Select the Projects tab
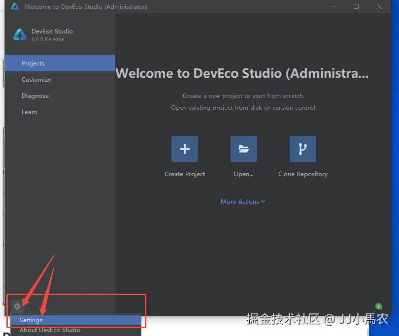This screenshot has height=336, width=399. tap(60, 63)
